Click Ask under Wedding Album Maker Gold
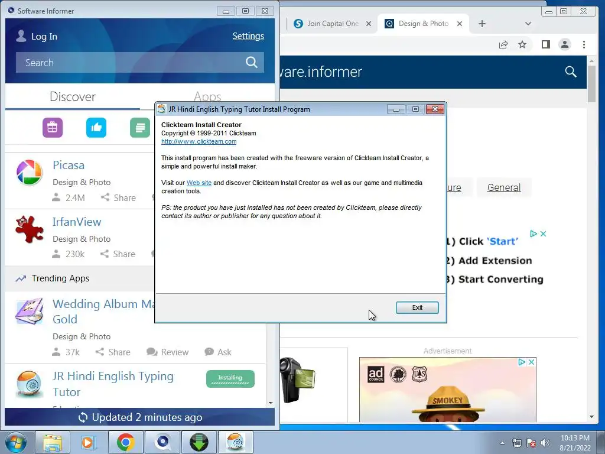 click(x=218, y=352)
